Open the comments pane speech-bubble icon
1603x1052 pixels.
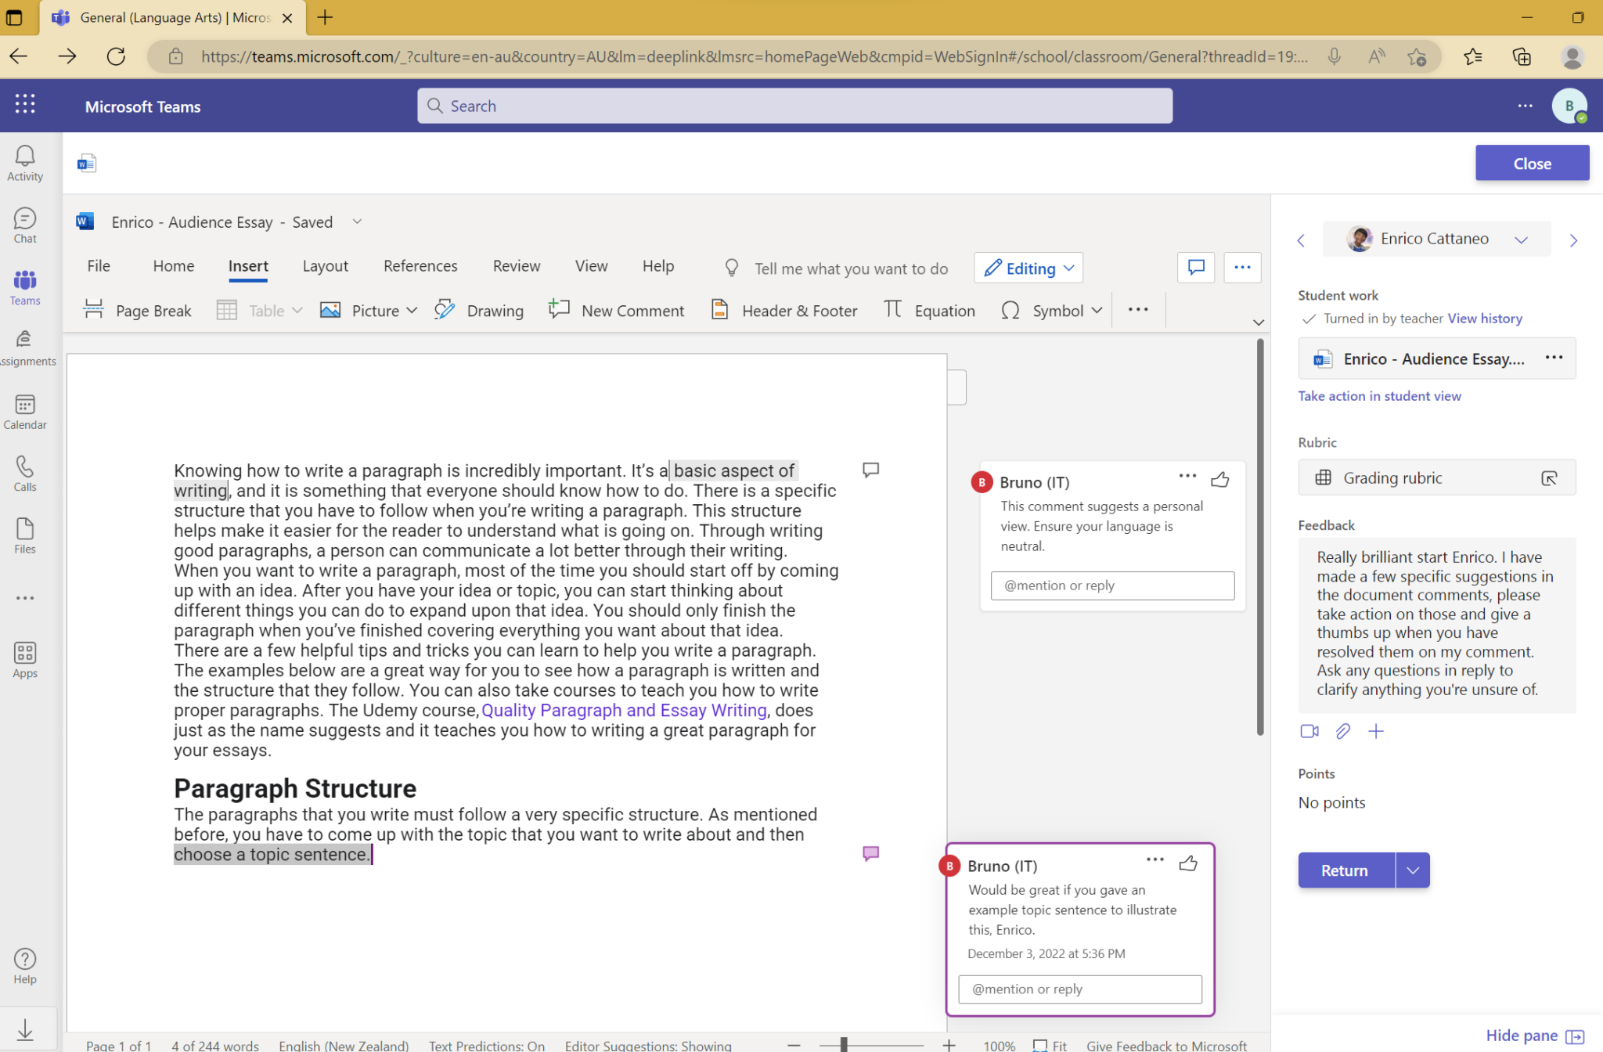point(1195,268)
